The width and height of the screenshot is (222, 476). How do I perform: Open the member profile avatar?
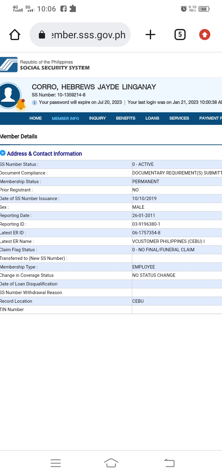[10, 95]
